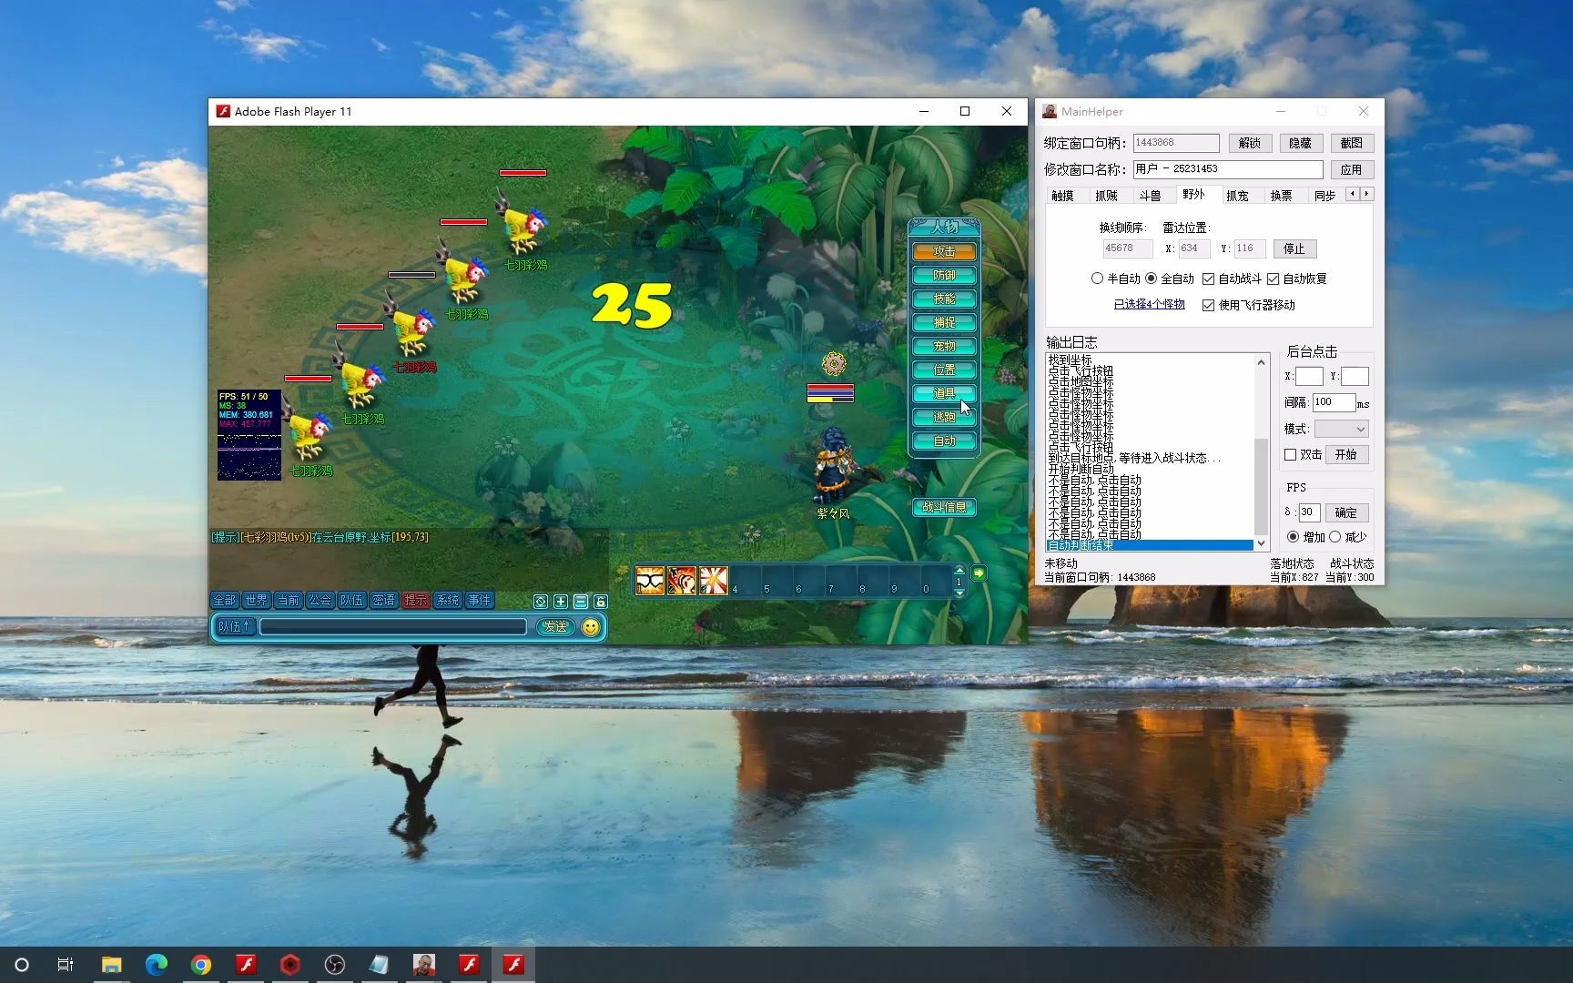Click the chat box plus icon

point(561,602)
